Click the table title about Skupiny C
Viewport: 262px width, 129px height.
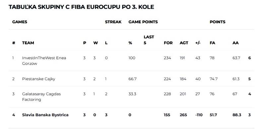coord(81,7)
